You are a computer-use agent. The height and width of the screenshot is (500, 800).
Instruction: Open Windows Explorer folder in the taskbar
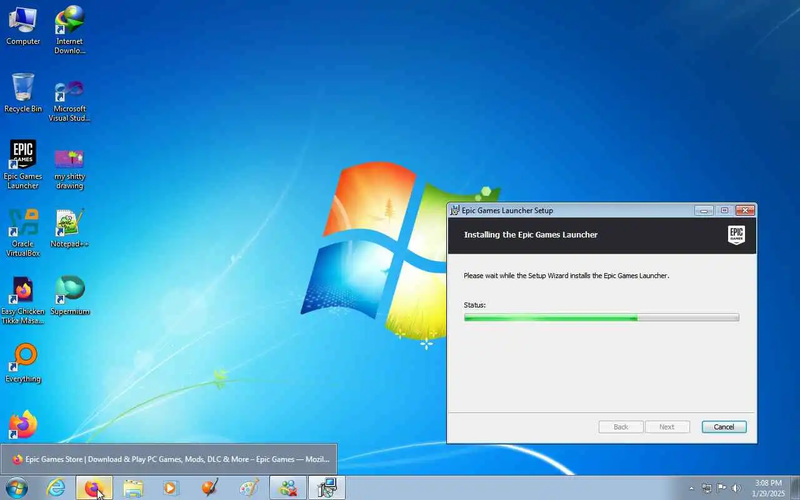[133, 488]
